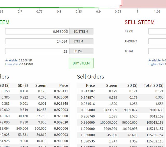Select buy order price 0.900003
The image size is (166, 147).
[x=61, y=135]
